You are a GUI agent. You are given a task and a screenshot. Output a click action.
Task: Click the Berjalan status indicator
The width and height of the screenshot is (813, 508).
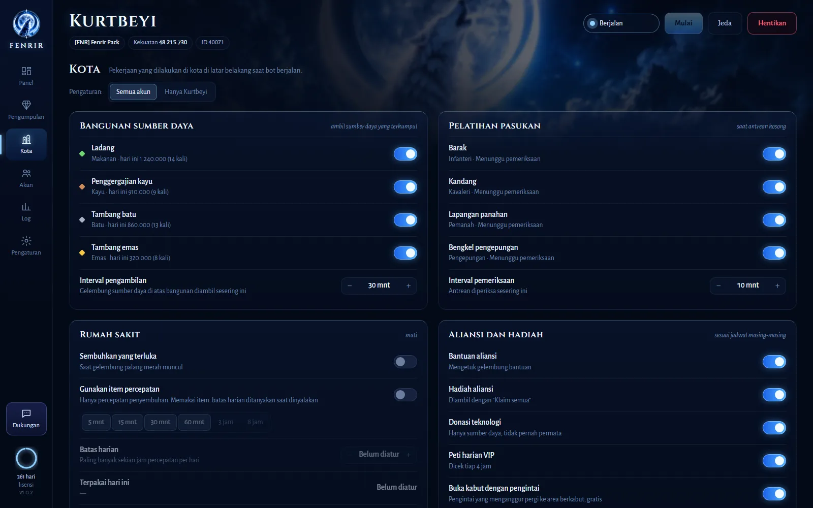[621, 23]
